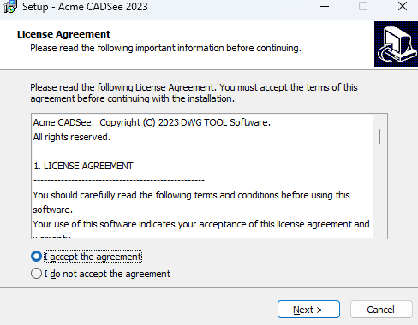The width and height of the screenshot is (418, 325).
Task: Click the Setup installer icon in title bar
Action: 10,6
